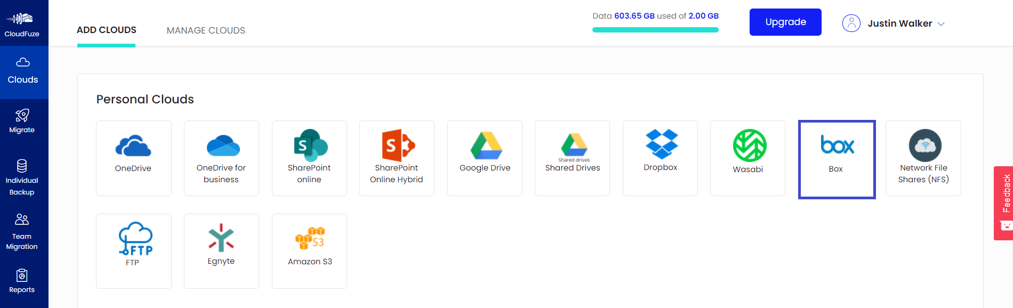
Task: Select SharePoint online cloud
Action: point(309,158)
